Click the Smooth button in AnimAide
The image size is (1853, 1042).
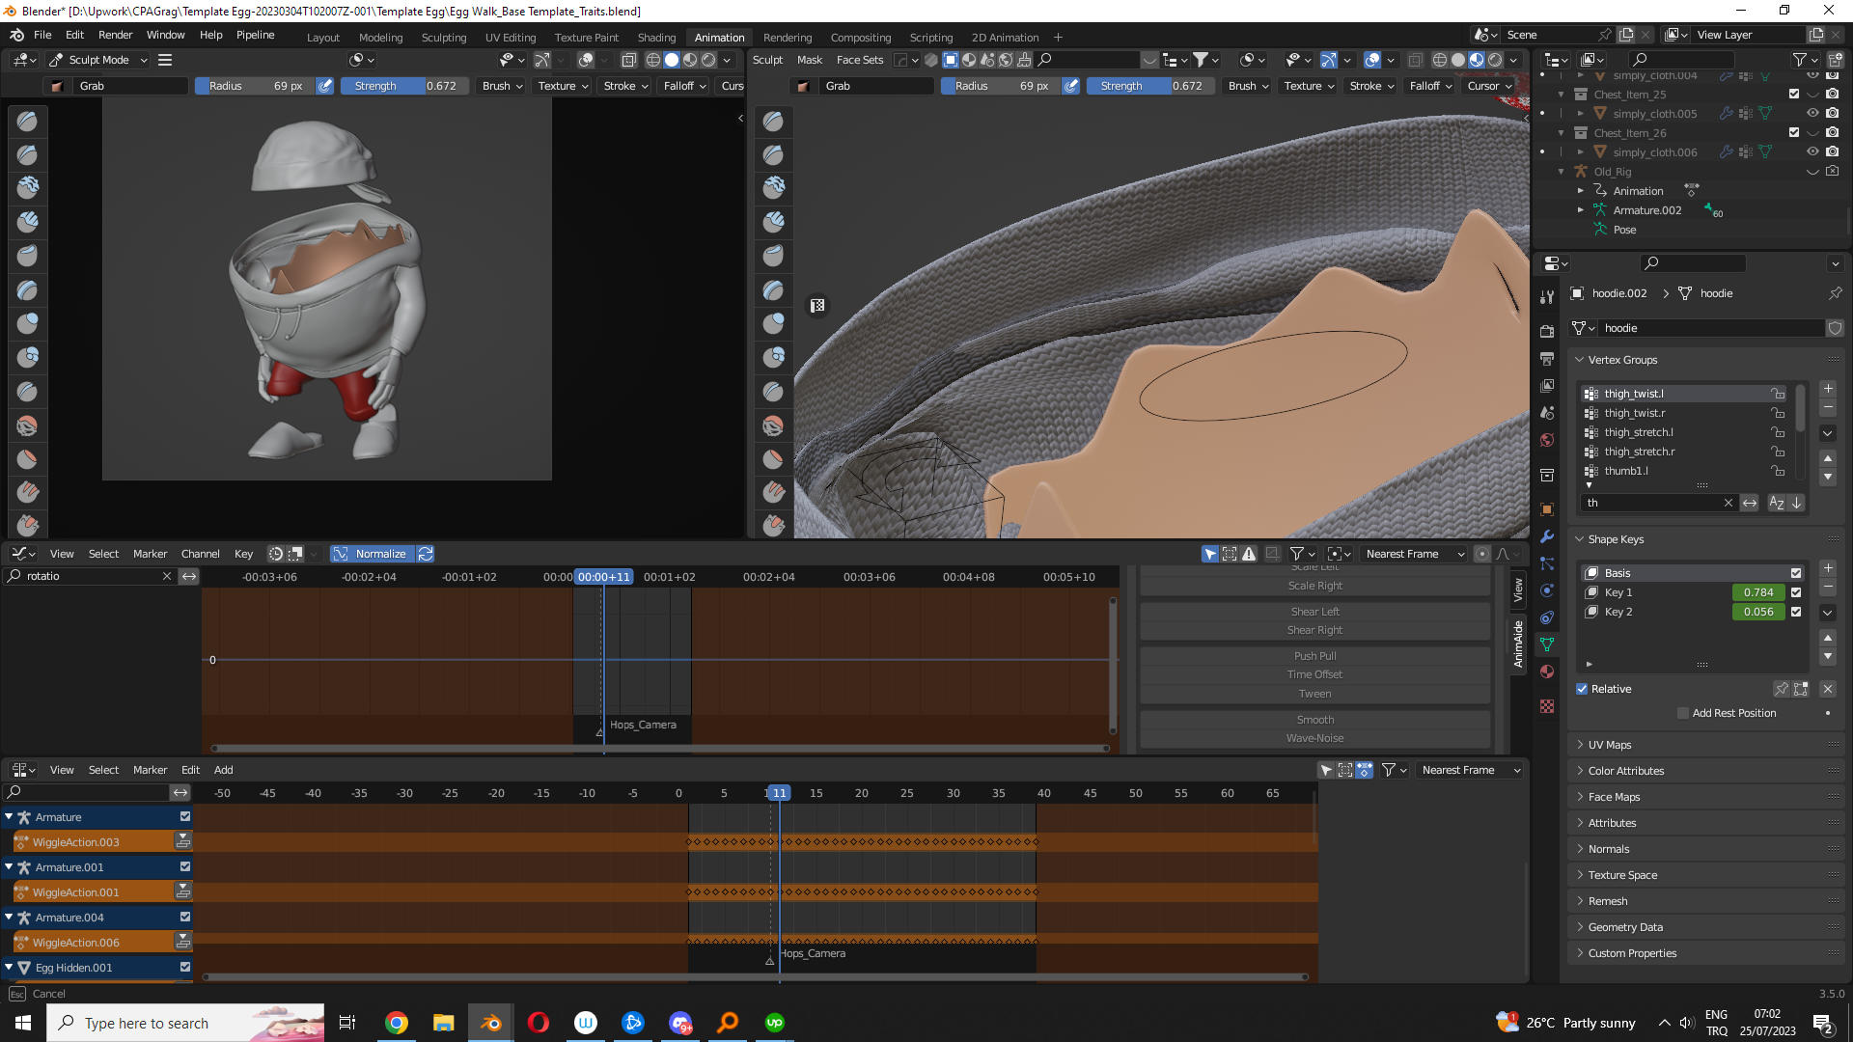coord(1314,720)
